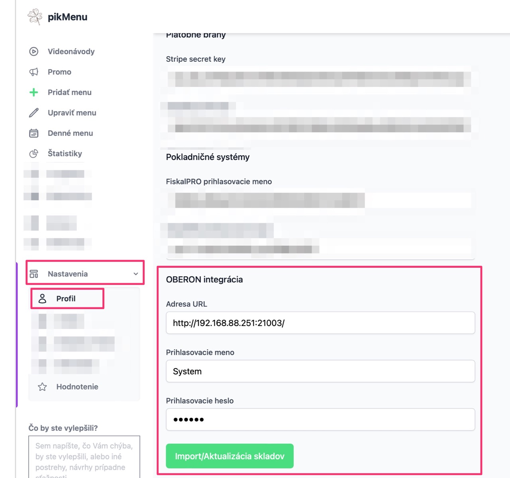This screenshot has height=478, width=510.
Task: Open the Profil settings item
Action: tap(67, 299)
